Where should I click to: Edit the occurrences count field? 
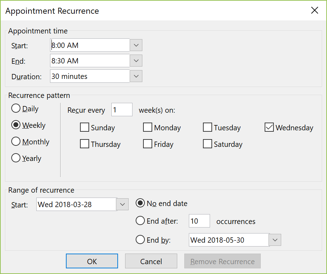(x=199, y=221)
